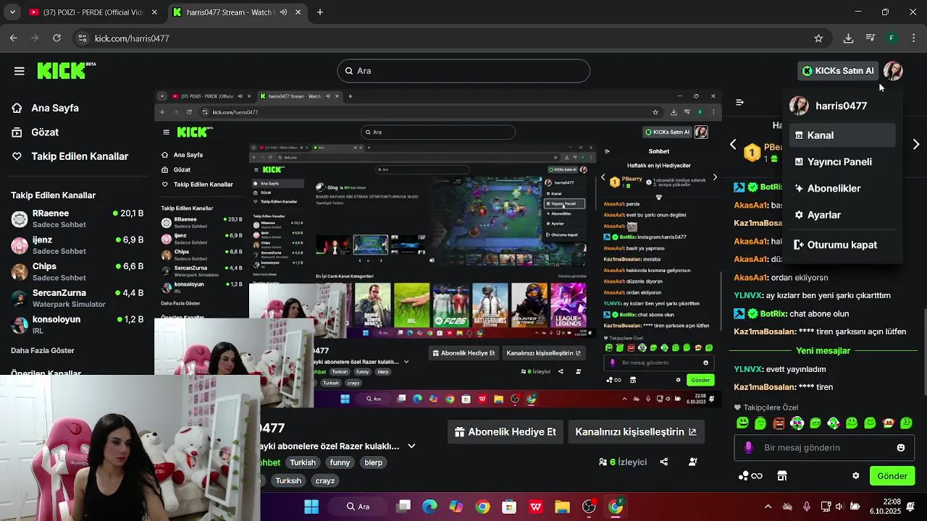
Task: Expand the stream title chevron
Action: click(x=411, y=446)
